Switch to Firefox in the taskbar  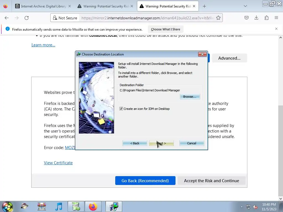93,206
